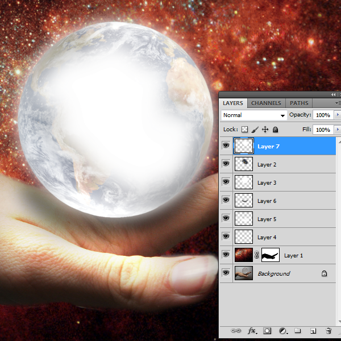
Task: Toggle Layer 1 visibility eye
Action: 226,255
